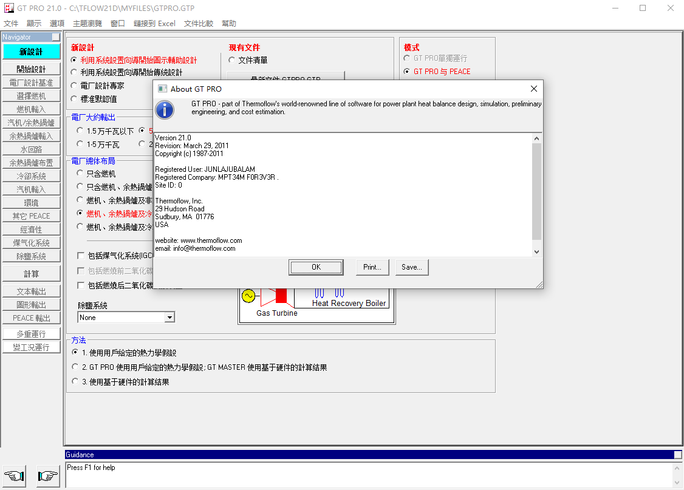Click the Heat Recovery Boiler coil symbol
Viewport: 684px width, 490px height.
click(329, 293)
